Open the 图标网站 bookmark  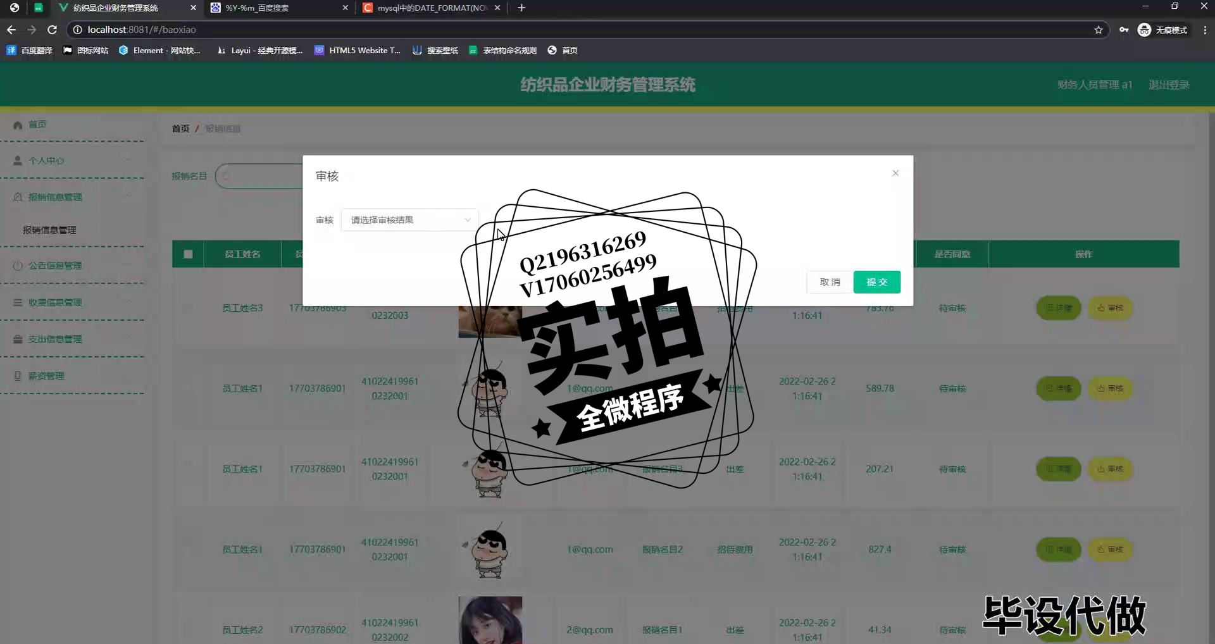click(x=85, y=51)
